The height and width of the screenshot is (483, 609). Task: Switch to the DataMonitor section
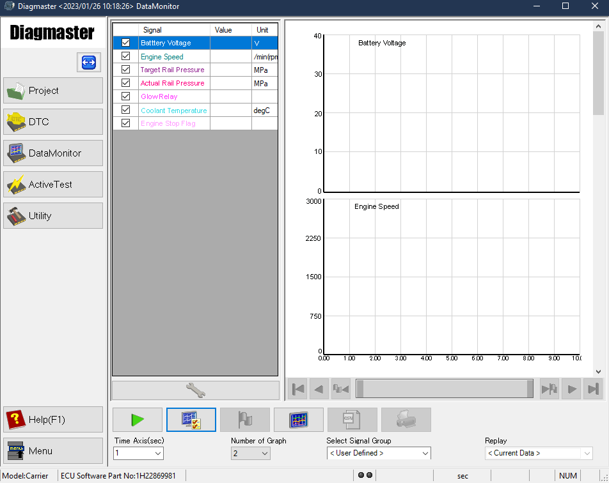[x=53, y=153]
